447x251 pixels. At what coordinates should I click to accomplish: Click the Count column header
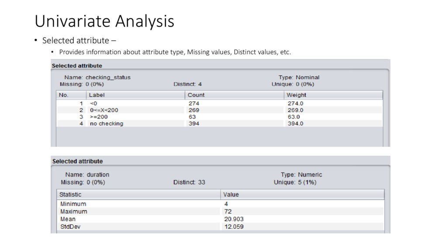pos(234,95)
